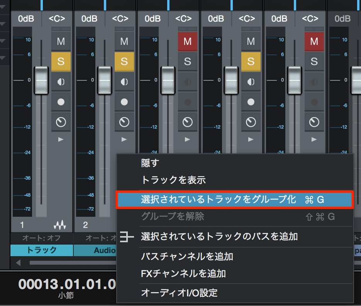
Task: Solo the fifth channel with S button
Action: point(314,61)
